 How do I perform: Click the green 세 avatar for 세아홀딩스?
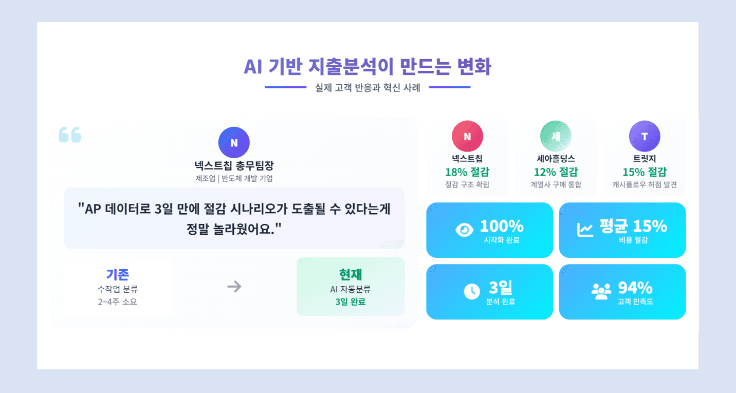(x=556, y=136)
